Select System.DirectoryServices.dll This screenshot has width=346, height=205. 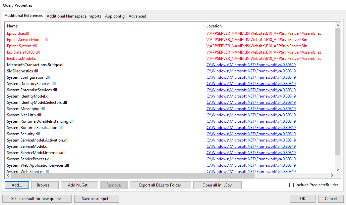click(31, 84)
